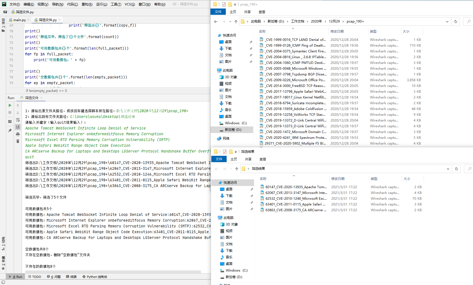
Task: Click 文件 button in pcap_190+ ribbon
Action: [218, 12]
